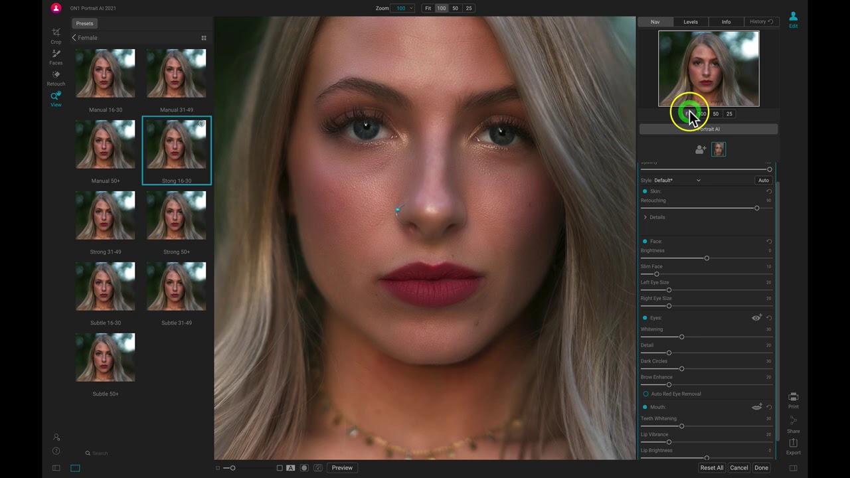The width and height of the screenshot is (850, 478).
Task: Select the detected face thumbnail
Action: click(x=718, y=149)
